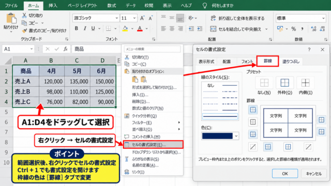
Task: Click the Increase Decimal icon
Action: (313, 29)
